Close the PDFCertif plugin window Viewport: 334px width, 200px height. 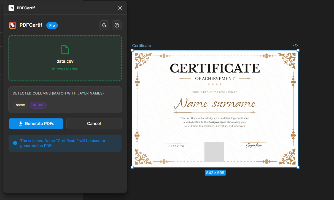[x=120, y=8]
